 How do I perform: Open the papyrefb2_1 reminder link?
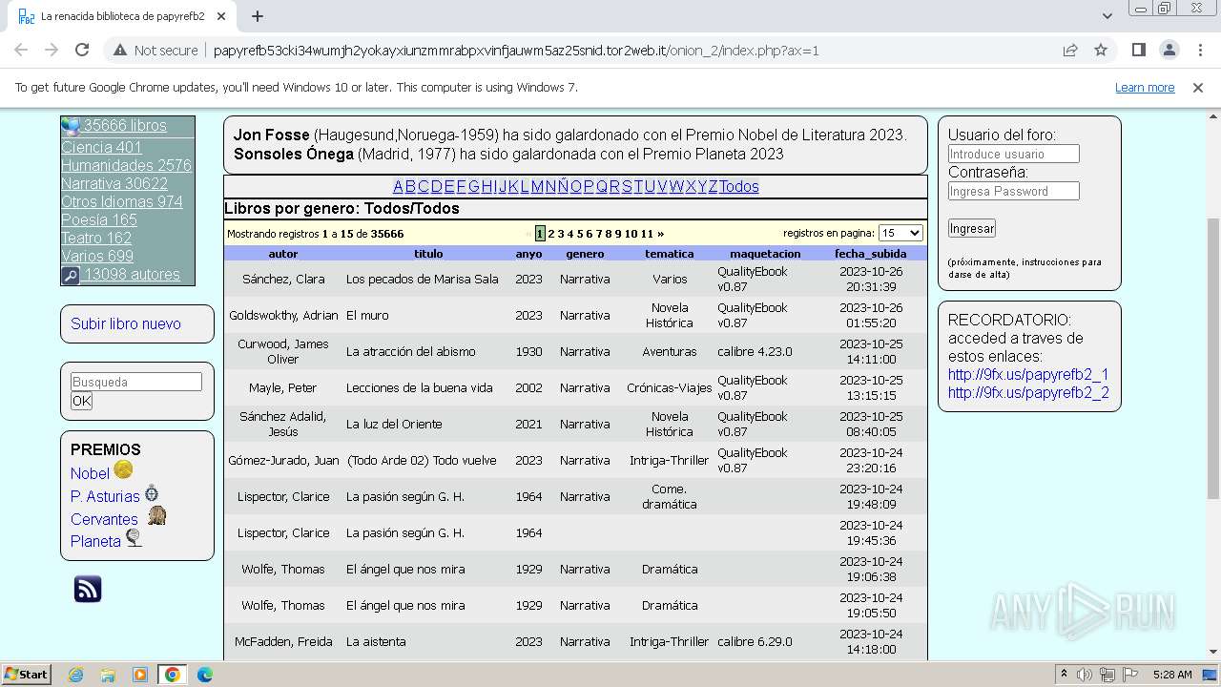click(1028, 375)
